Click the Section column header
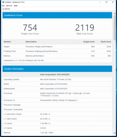 7,42
